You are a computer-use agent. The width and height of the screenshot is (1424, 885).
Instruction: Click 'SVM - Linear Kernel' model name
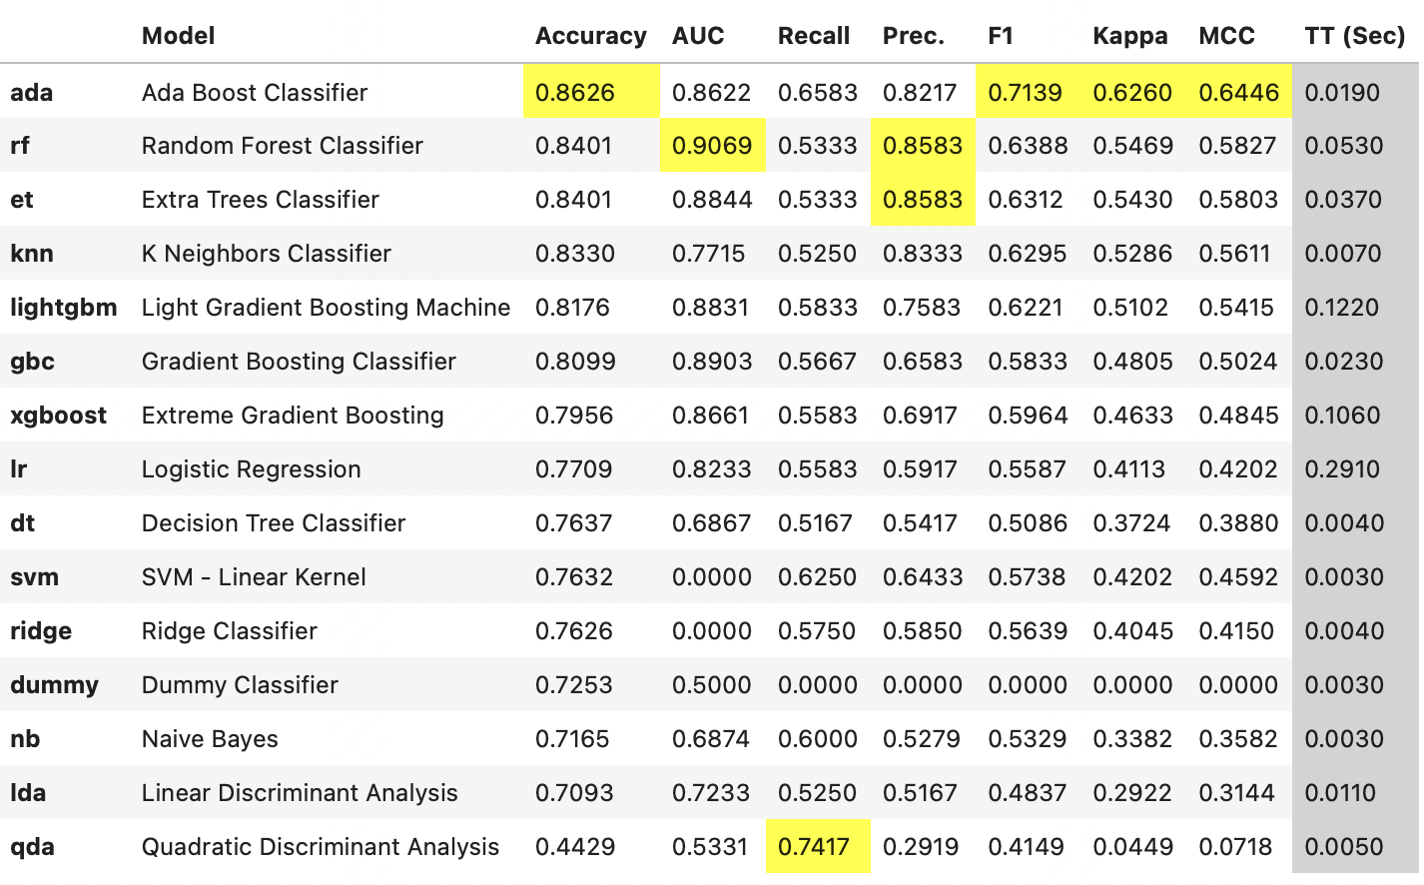click(x=254, y=577)
